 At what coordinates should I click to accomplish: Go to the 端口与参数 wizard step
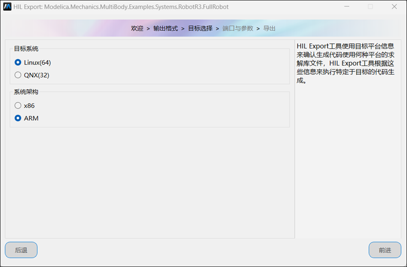click(x=238, y=28)
